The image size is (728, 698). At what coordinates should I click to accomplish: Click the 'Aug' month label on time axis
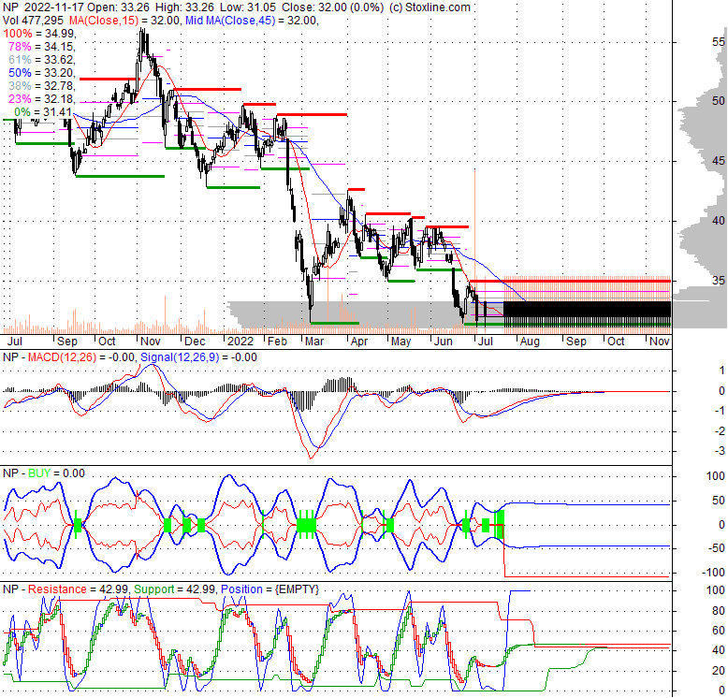pos(530,342)
